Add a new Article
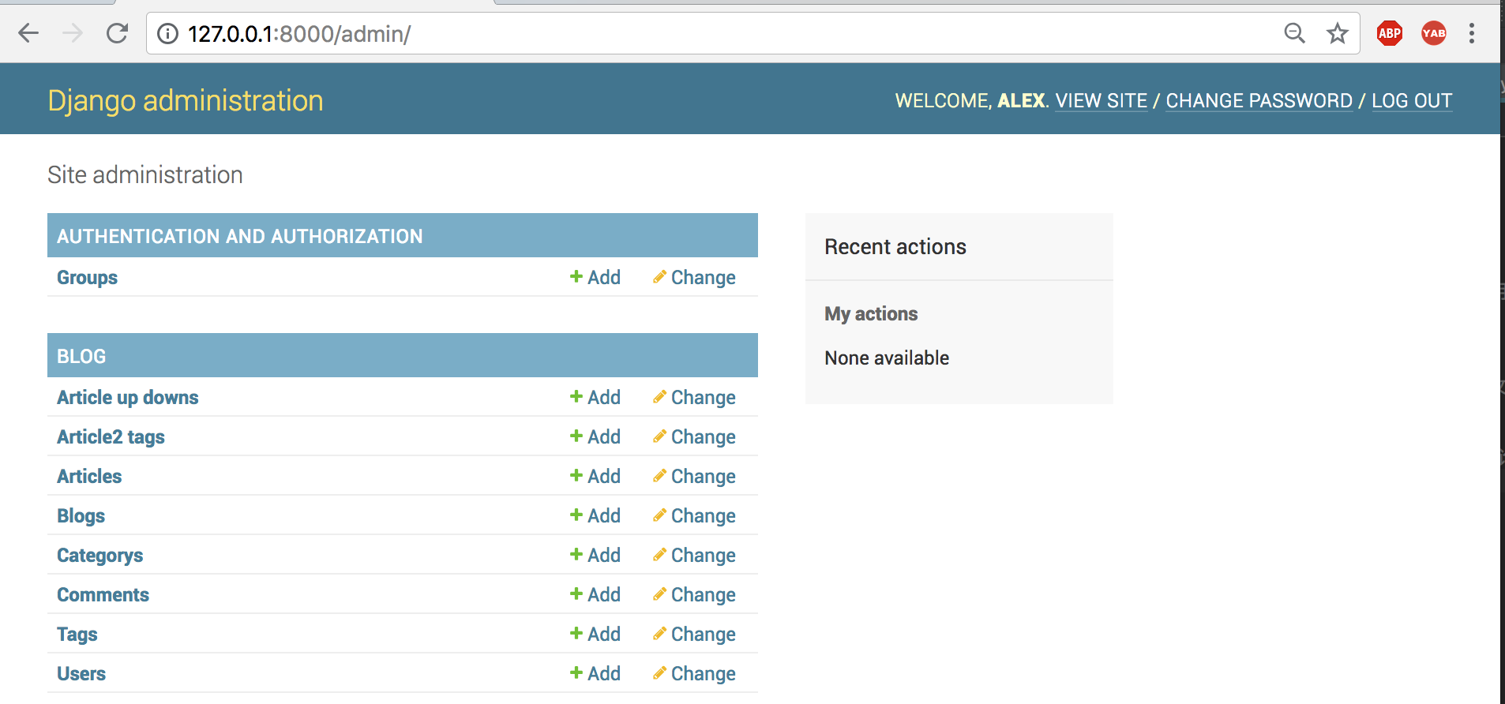The image size is (1505, 704). 595,477
